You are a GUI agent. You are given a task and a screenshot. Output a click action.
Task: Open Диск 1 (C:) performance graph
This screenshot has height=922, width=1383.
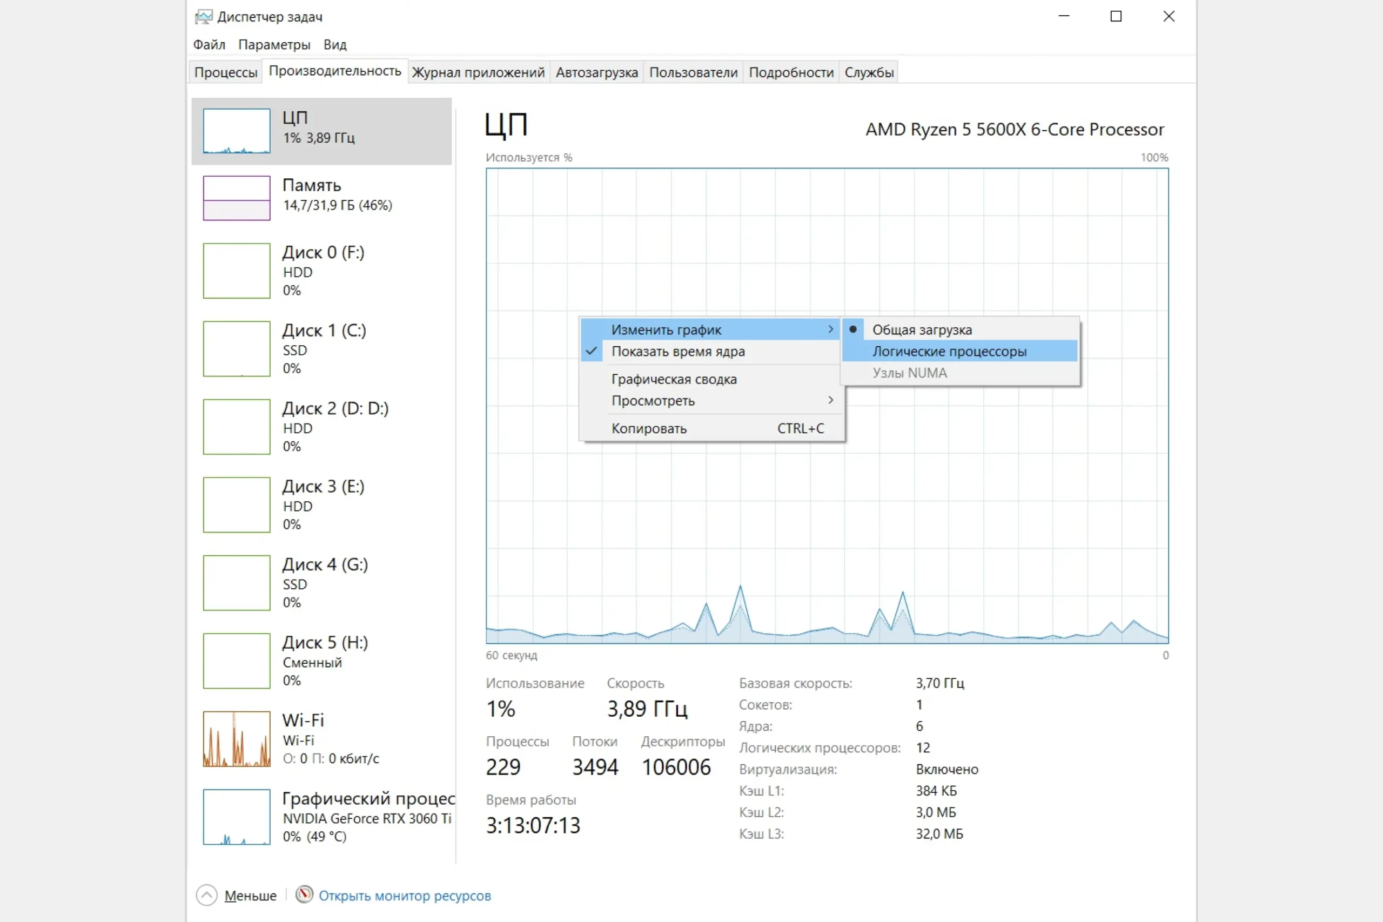coord(237,349)
